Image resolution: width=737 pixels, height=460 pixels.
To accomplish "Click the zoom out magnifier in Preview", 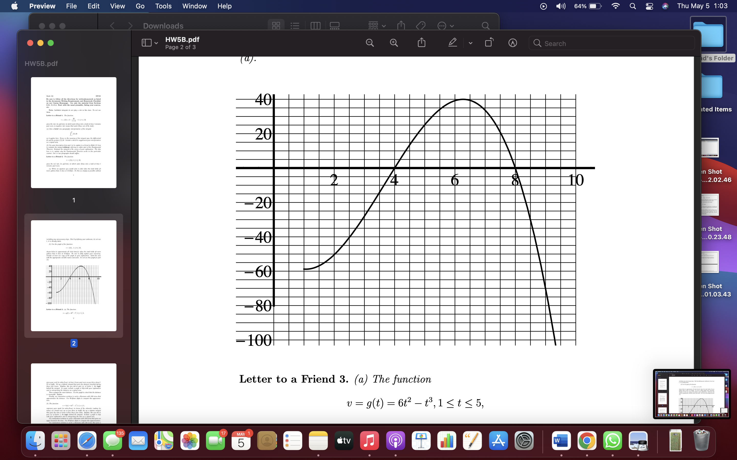I will pyautogui.click(x=370, y=43).
